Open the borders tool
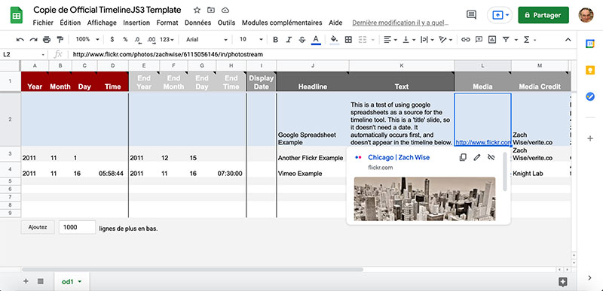 click(348, 40)
